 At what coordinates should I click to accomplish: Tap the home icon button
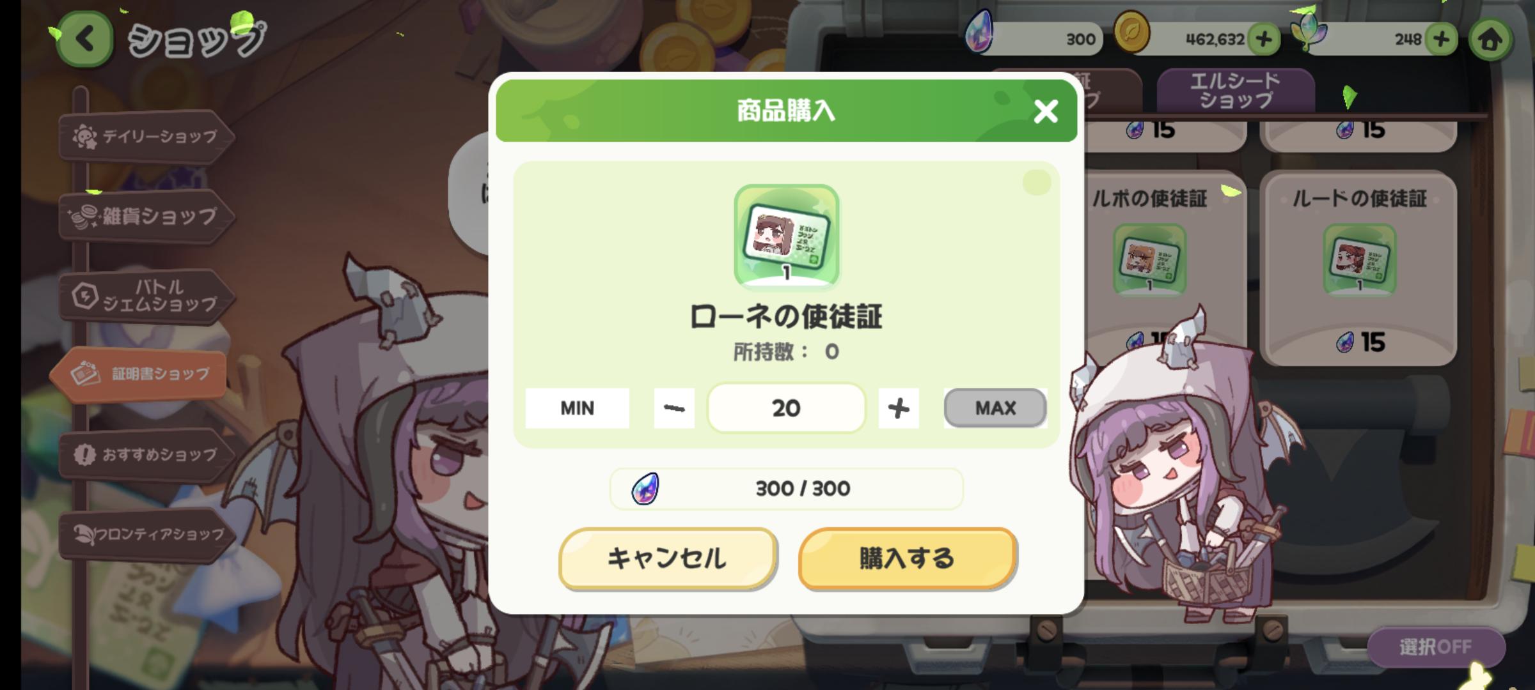(x=1490, y=40)
